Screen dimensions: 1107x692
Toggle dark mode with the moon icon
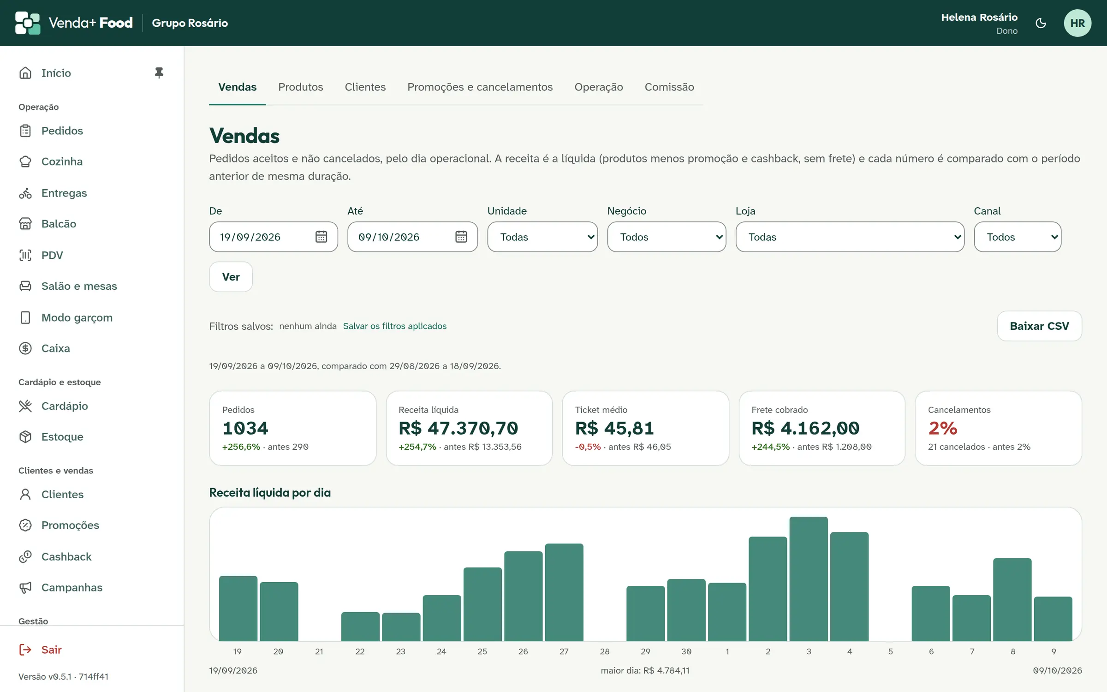click(1041, 23)
